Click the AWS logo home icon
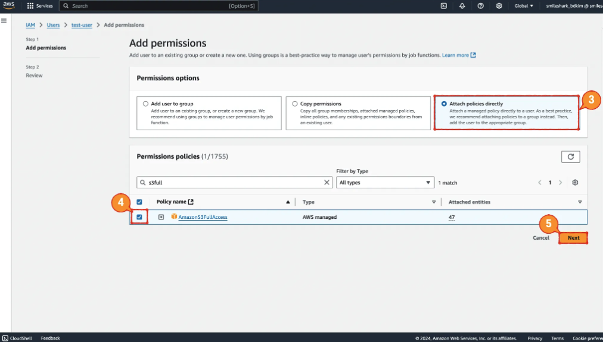Image resolution: width=603 pixels, height=342 pixels. click(x=8, y=5)
